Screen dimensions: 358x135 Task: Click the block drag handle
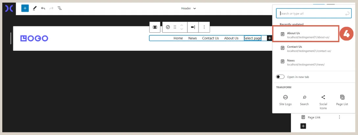[x=175, y=27]
